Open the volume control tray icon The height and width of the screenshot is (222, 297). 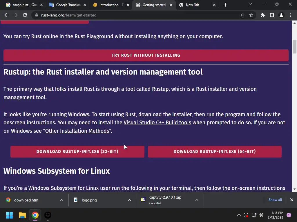click(261, 215)
